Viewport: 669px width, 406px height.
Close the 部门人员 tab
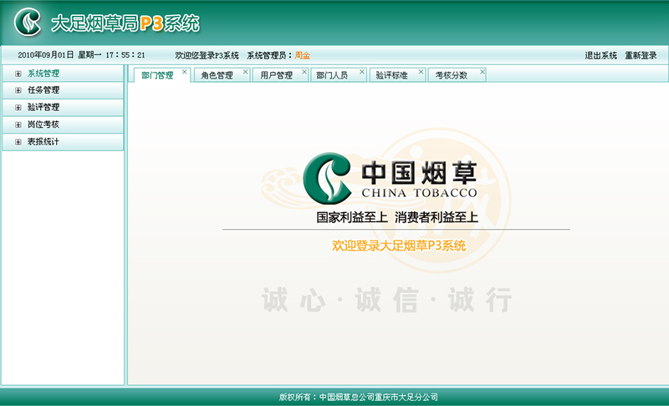(362, 72)
